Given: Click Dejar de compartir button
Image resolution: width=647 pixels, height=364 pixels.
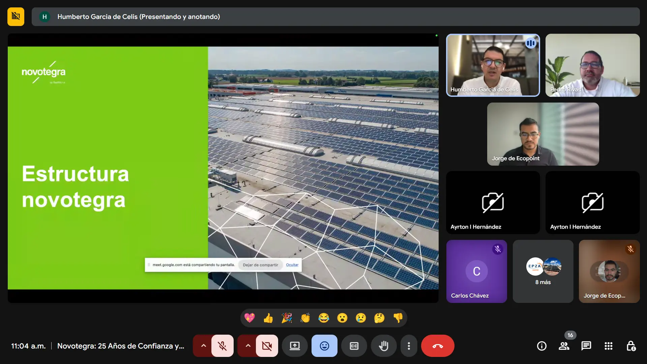Looking at the screenshot, I should click(260, 265).
